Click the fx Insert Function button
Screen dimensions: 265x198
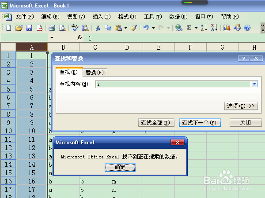(79, 38)
